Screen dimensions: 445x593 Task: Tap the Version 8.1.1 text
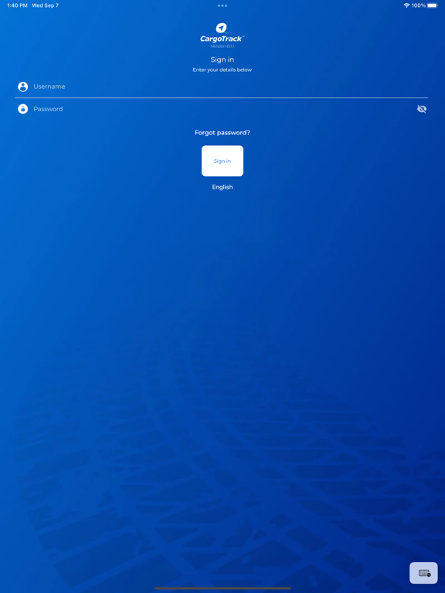[x=222, y=46]
